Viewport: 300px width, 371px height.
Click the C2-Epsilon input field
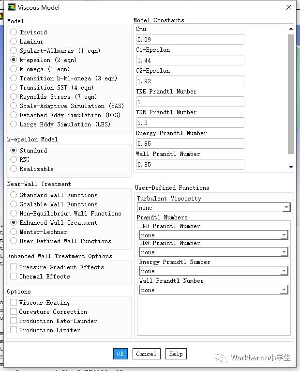coord(190,81)
